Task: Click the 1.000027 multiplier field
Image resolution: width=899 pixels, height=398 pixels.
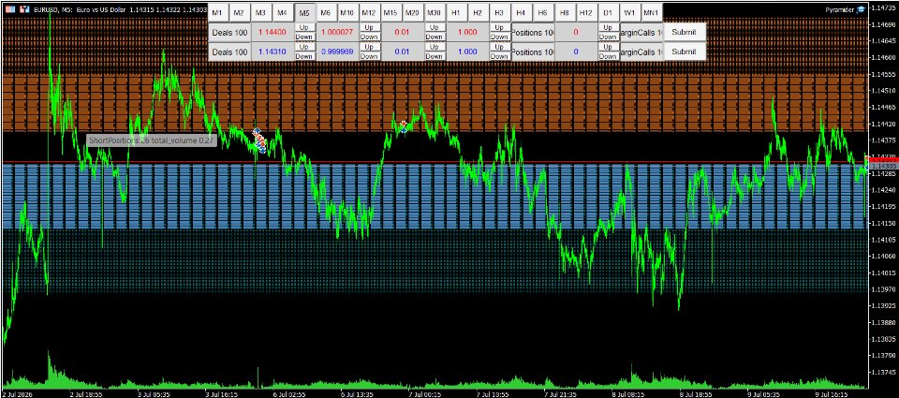Action: pos(337,32)
